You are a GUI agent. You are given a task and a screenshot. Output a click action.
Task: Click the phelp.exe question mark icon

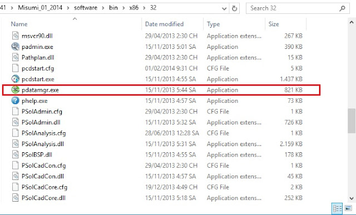coord(15,101)
